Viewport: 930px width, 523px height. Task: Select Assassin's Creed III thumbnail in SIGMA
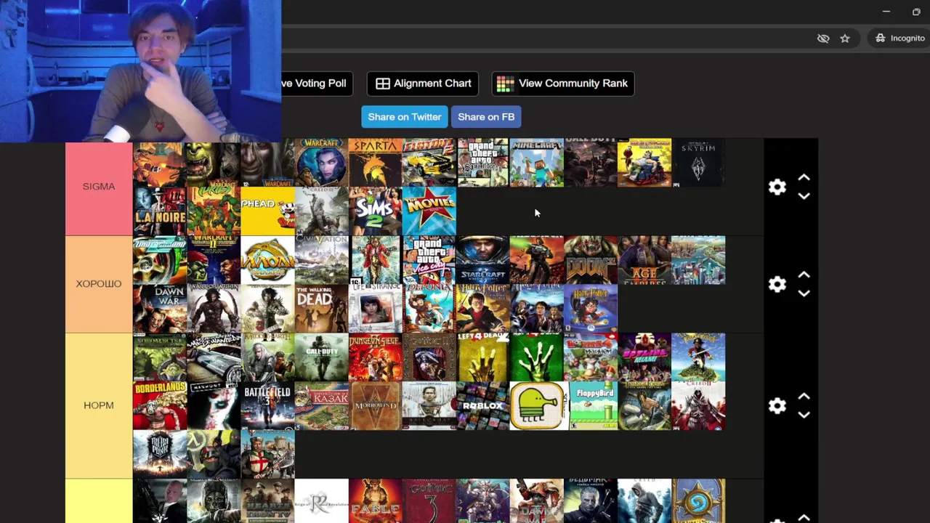321,211
